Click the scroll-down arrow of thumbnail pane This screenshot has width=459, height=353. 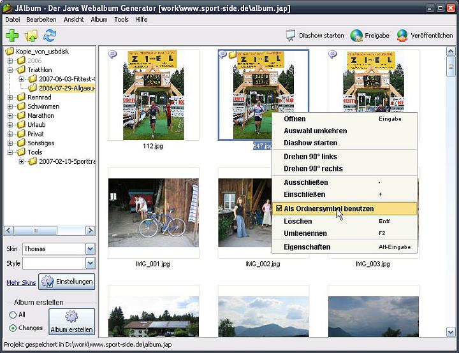tap(451, 332)
